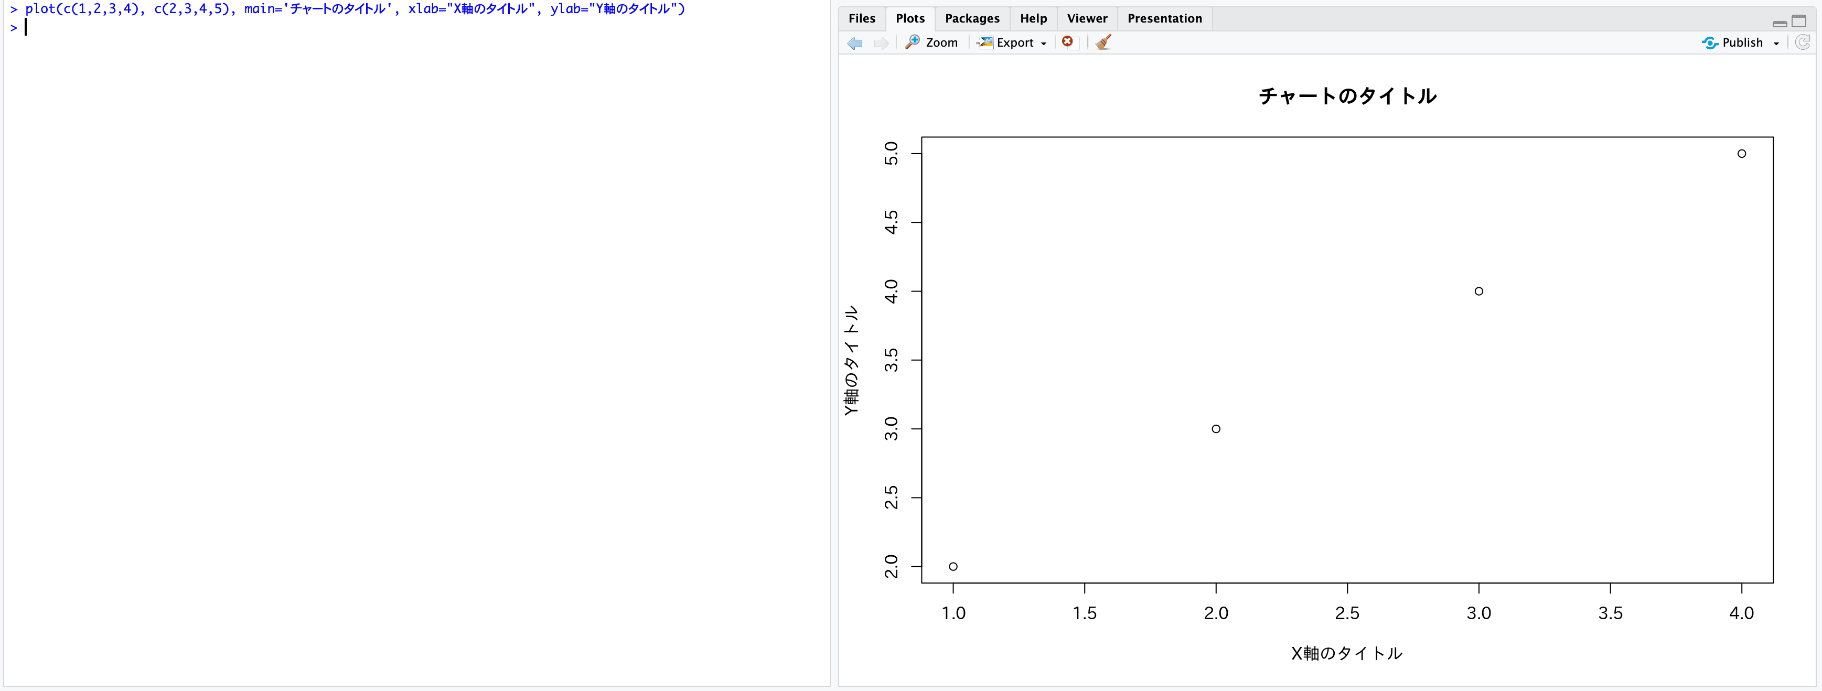
Task: Click the previous plot command in console
Action: (x=353, y=9)
